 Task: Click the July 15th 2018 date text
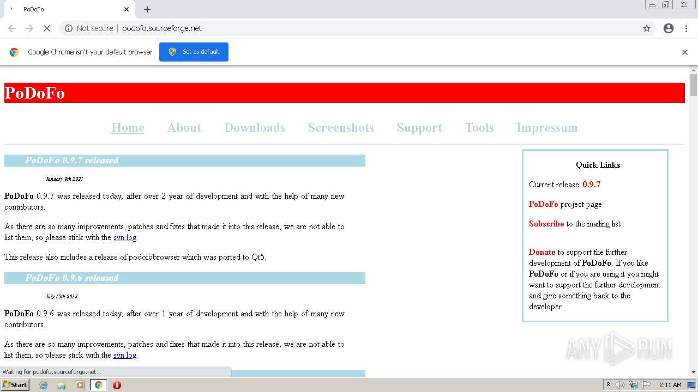point(62,296)
